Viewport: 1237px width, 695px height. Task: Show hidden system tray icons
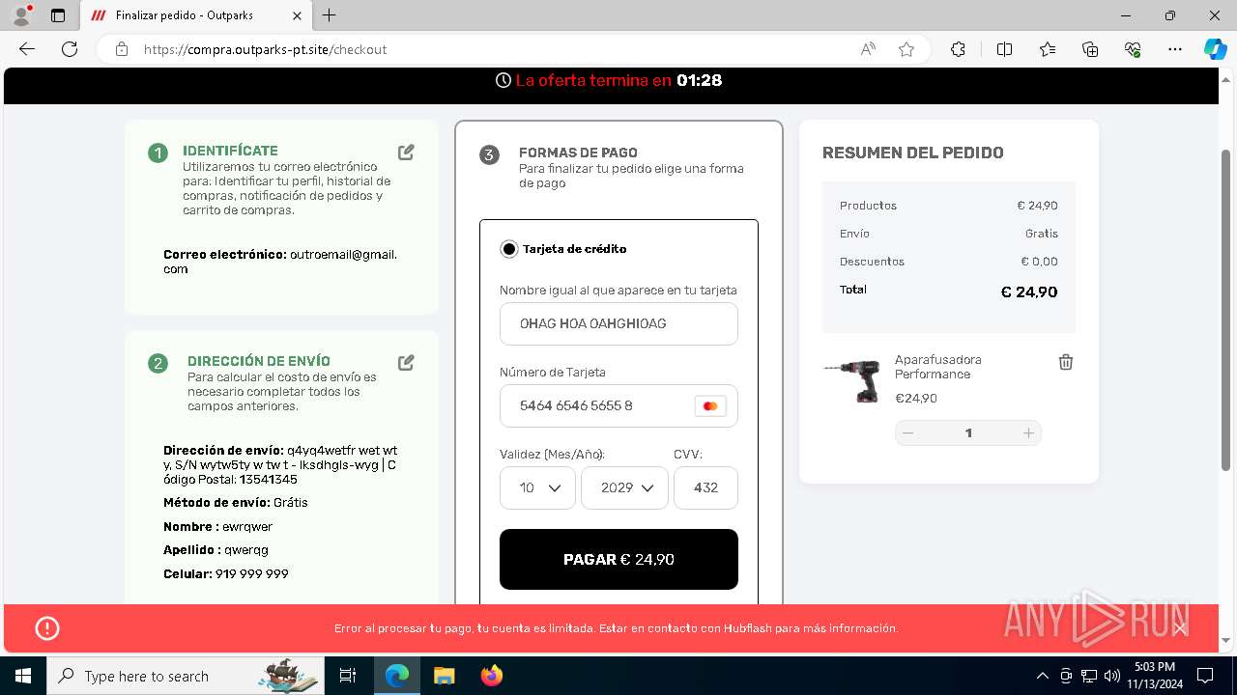click(x=1042, y=676)
